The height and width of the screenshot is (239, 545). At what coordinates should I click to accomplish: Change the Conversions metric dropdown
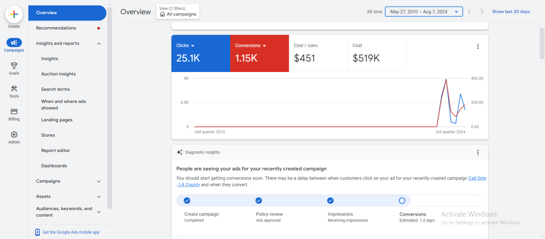(x=250, y=46)
